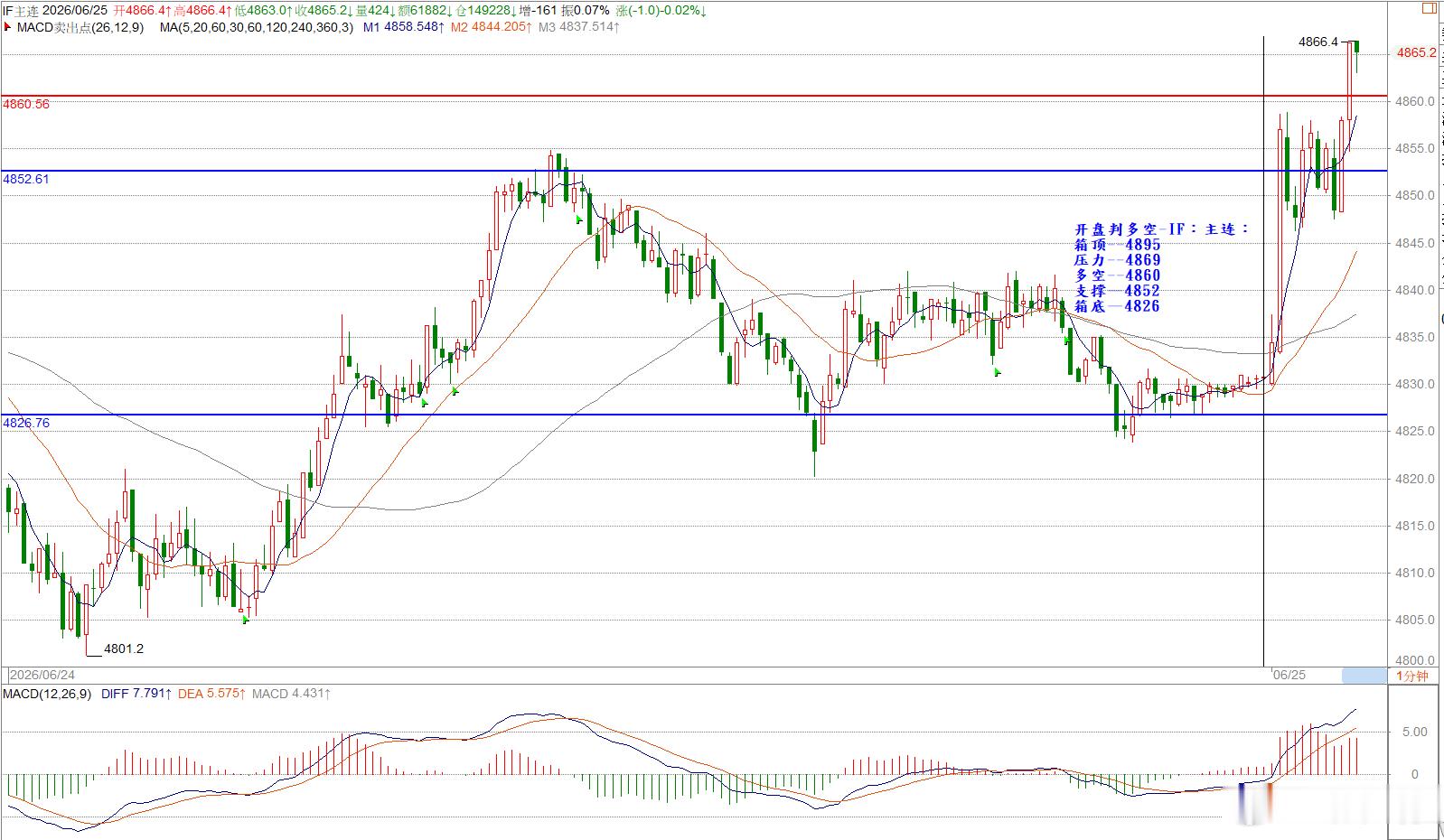Select the MACD(12,26,9) sub-chart label

47,694
